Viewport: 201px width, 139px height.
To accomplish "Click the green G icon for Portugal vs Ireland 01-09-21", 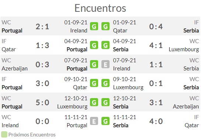I will [x=94, y=26].
